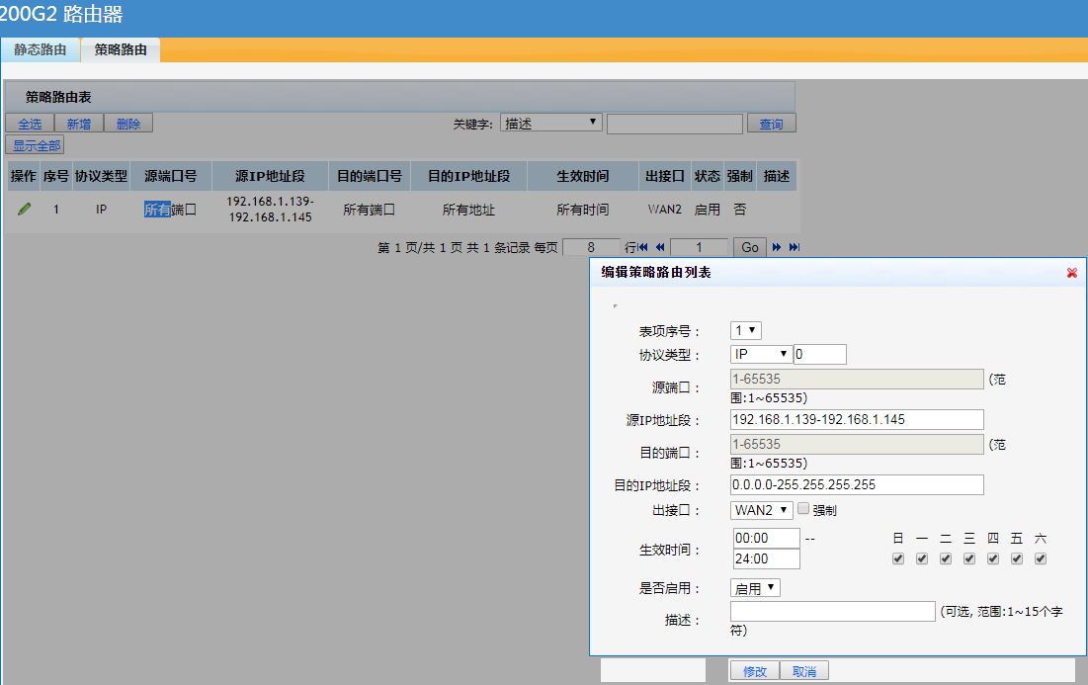Close the 编辑策略路由列表 dialog with the red X
Screen dimensions: 1088x685
(1071, 273)
